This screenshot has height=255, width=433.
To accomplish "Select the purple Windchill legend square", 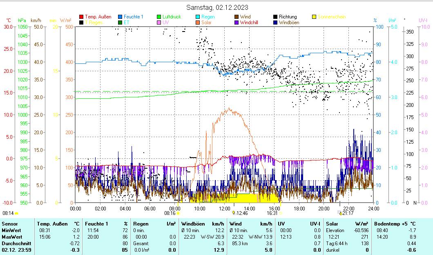I will pos(237,23).
